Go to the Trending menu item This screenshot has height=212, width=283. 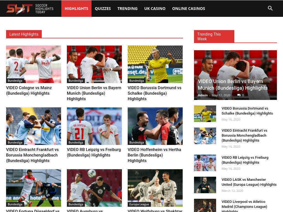pyautogui.click(x=127, y=9)
